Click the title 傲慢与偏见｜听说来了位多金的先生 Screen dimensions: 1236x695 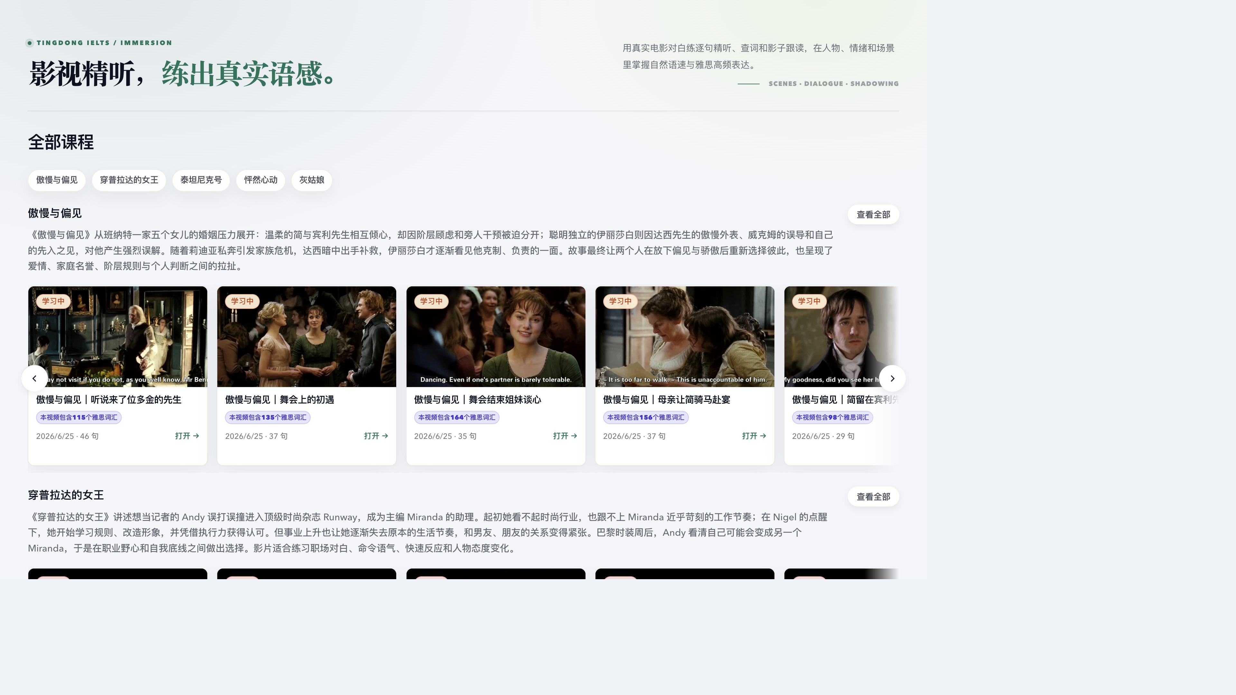click(x=109, y=400)
